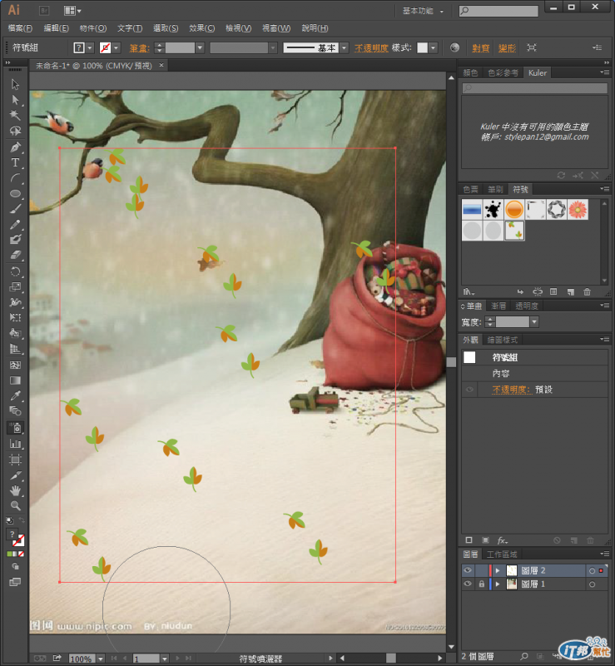
Task: Select the Eraser tool
Action: point(15,255)
